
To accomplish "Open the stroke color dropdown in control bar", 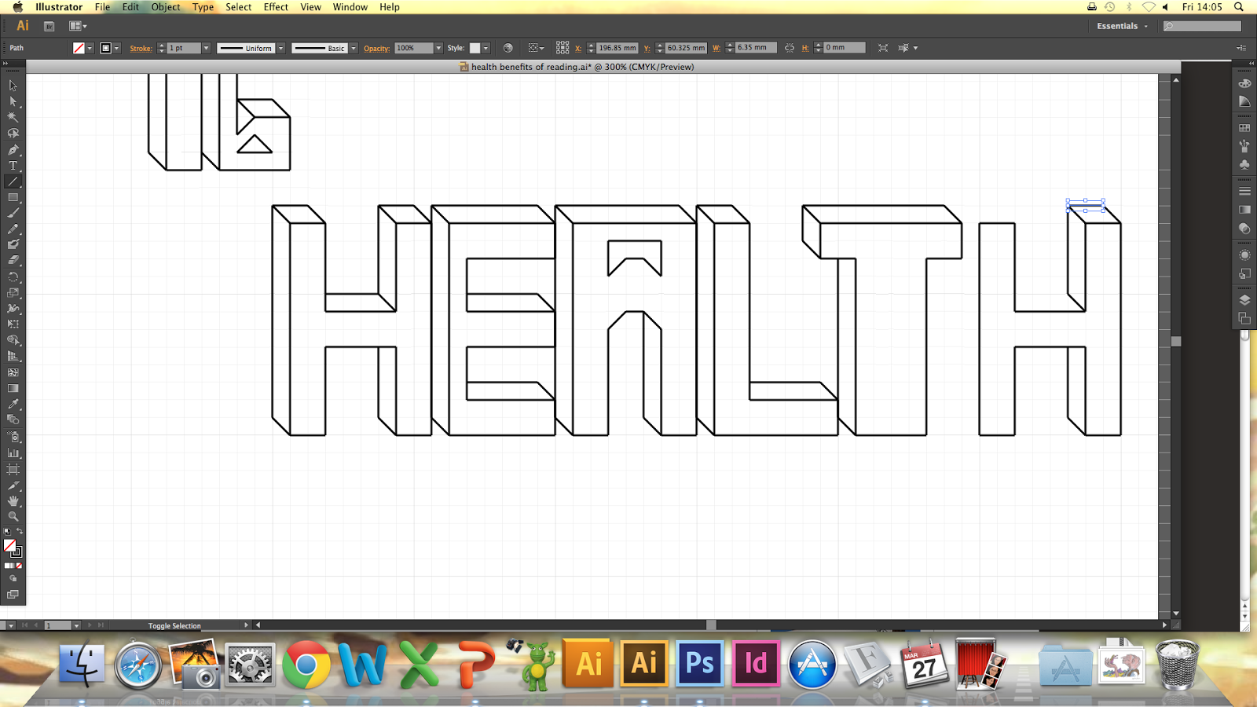I will (x=116, y=48).
